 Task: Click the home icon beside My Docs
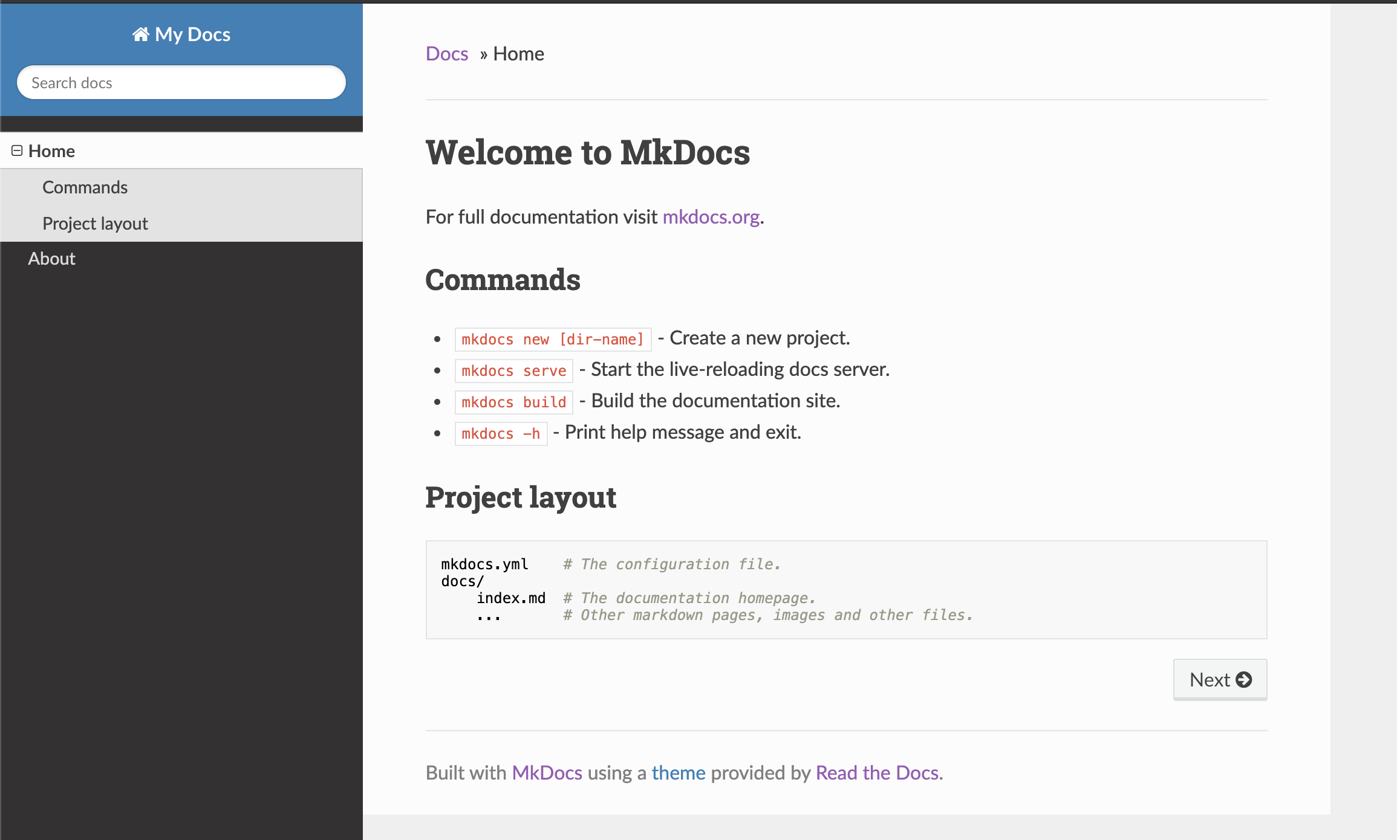[141, 34]
